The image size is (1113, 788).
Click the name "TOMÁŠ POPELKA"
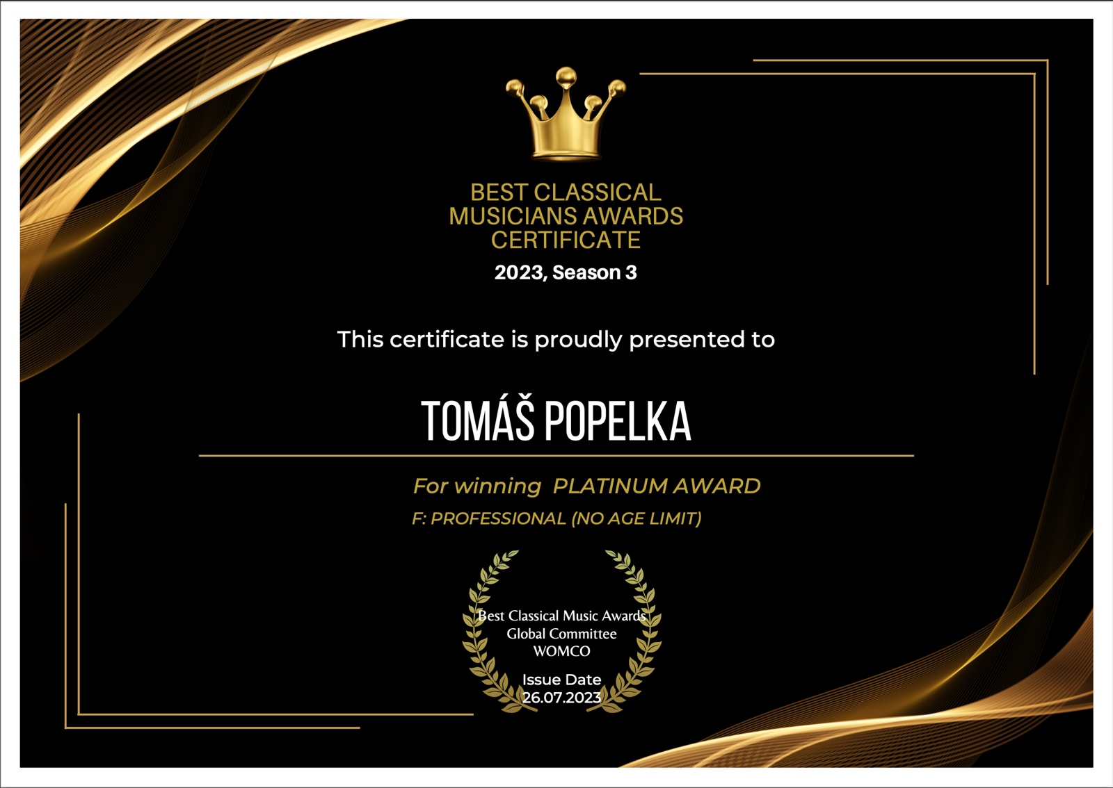(x=556, y=420)
